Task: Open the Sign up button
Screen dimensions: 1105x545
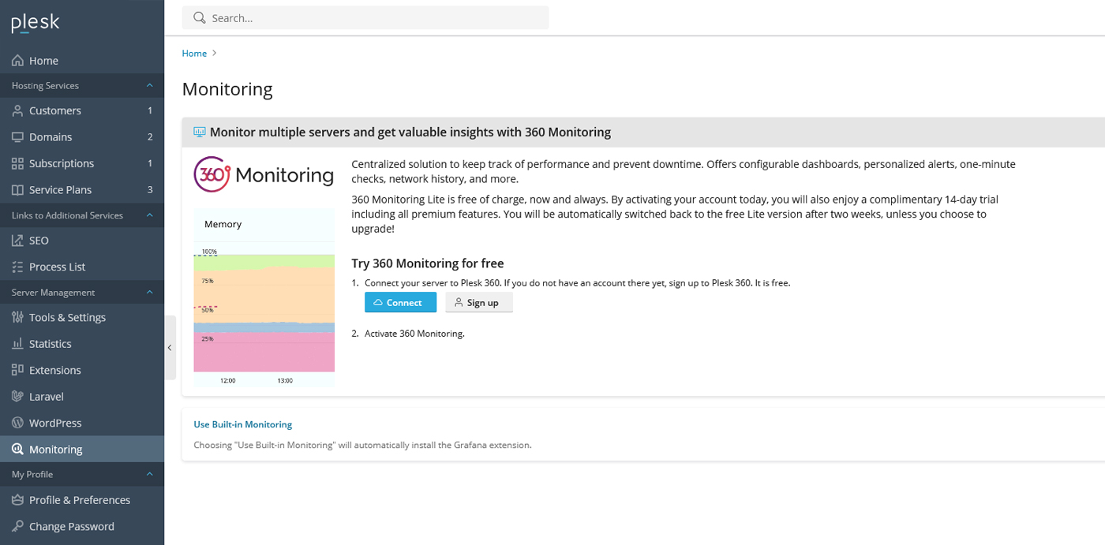Action: click(478, 302)
